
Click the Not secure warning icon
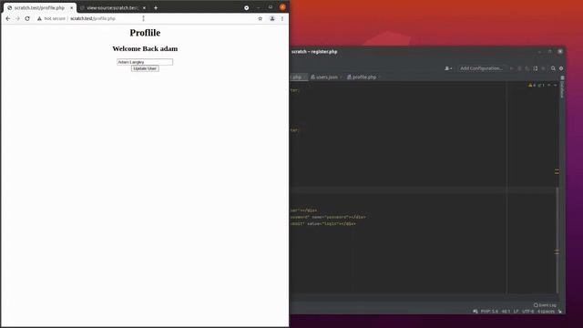click(x=39, y=18)
